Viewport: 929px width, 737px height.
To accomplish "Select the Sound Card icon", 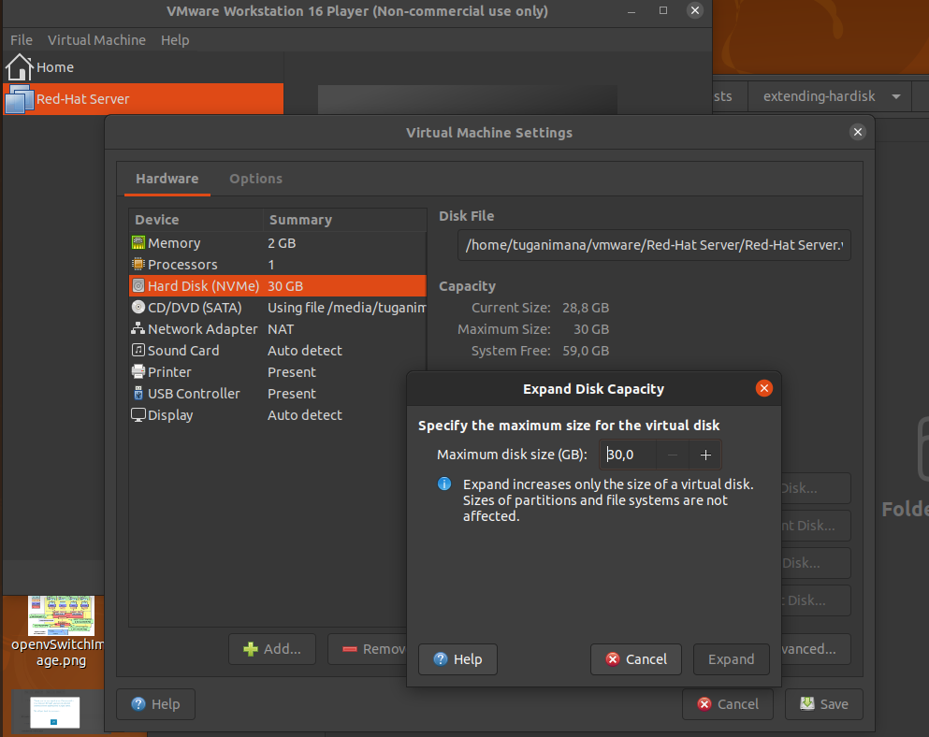I will [x=138, y=351].
